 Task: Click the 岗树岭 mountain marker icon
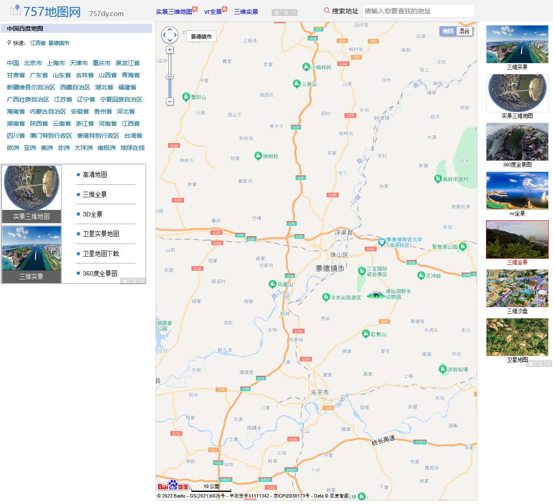coord(258,155)
